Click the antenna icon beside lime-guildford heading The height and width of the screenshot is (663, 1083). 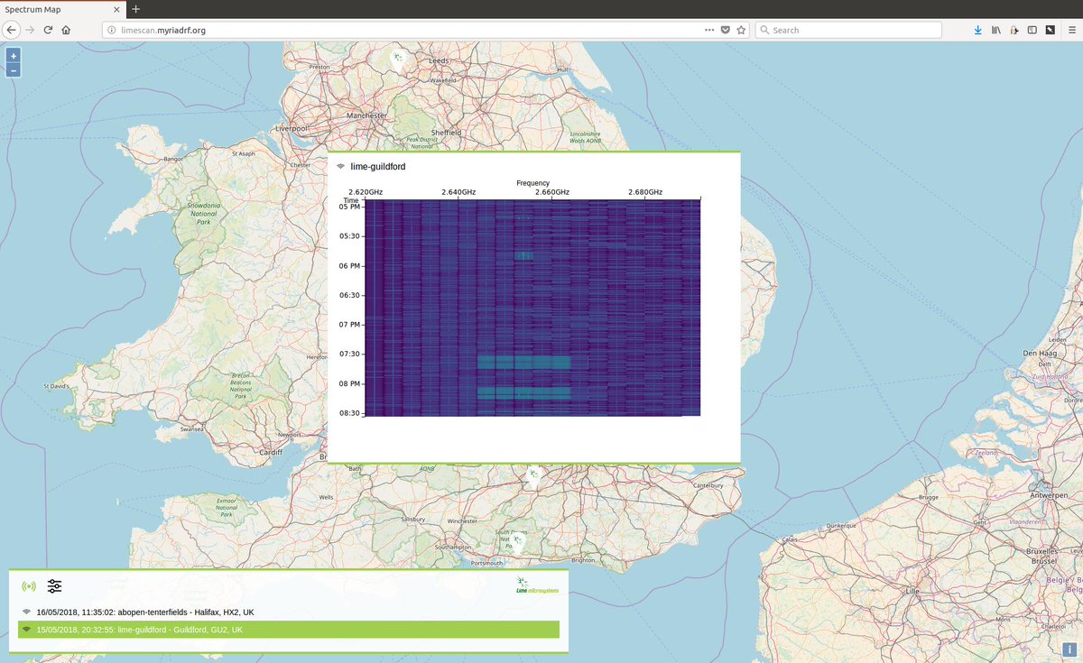(340, 166)
